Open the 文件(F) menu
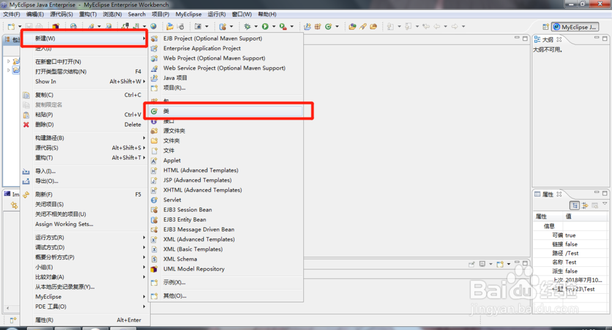 tap(11, 14)
